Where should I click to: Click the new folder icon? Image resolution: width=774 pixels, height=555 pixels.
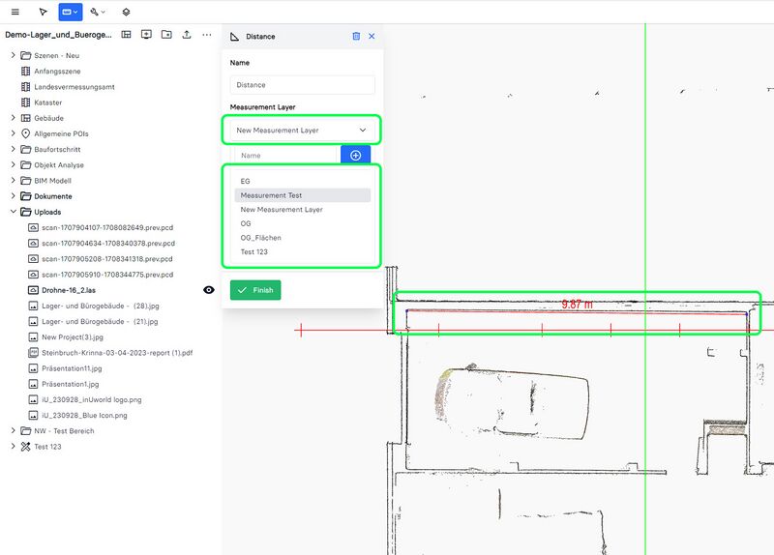pos(166,35)
